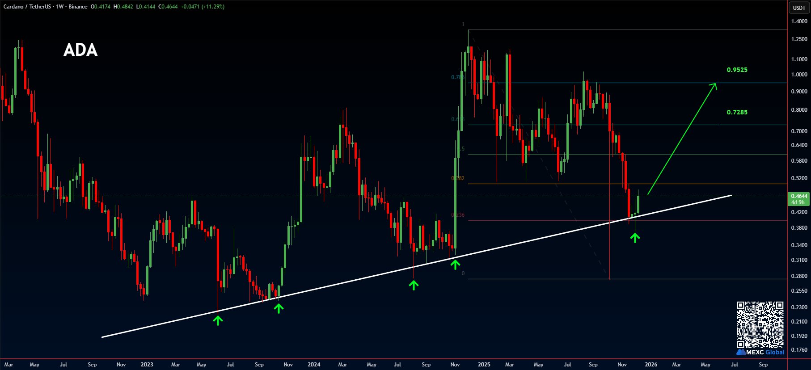The image size is (811, 370).
Task: Click the green up arrow under the mid-2023 low
Action: pyautogui.click(x=218, y=320)
